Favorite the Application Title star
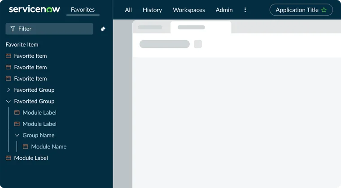 (x=324, y=10)
